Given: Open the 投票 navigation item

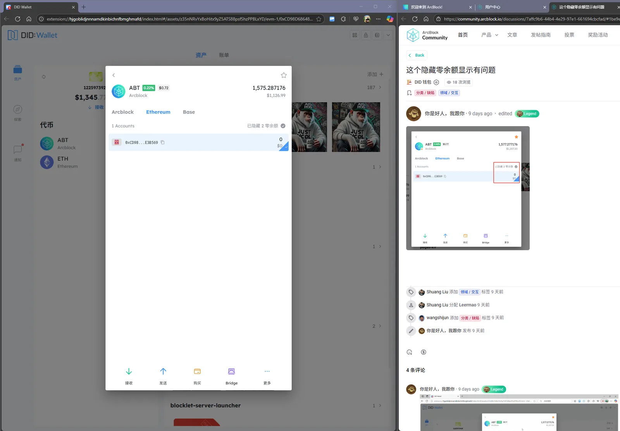Looking at the screenshot, I should tap(569, 35).
